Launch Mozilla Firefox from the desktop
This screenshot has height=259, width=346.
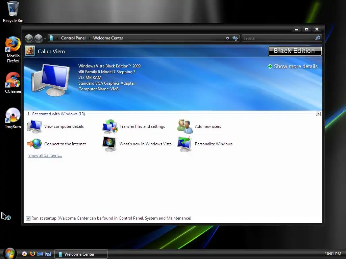[13, 50]
